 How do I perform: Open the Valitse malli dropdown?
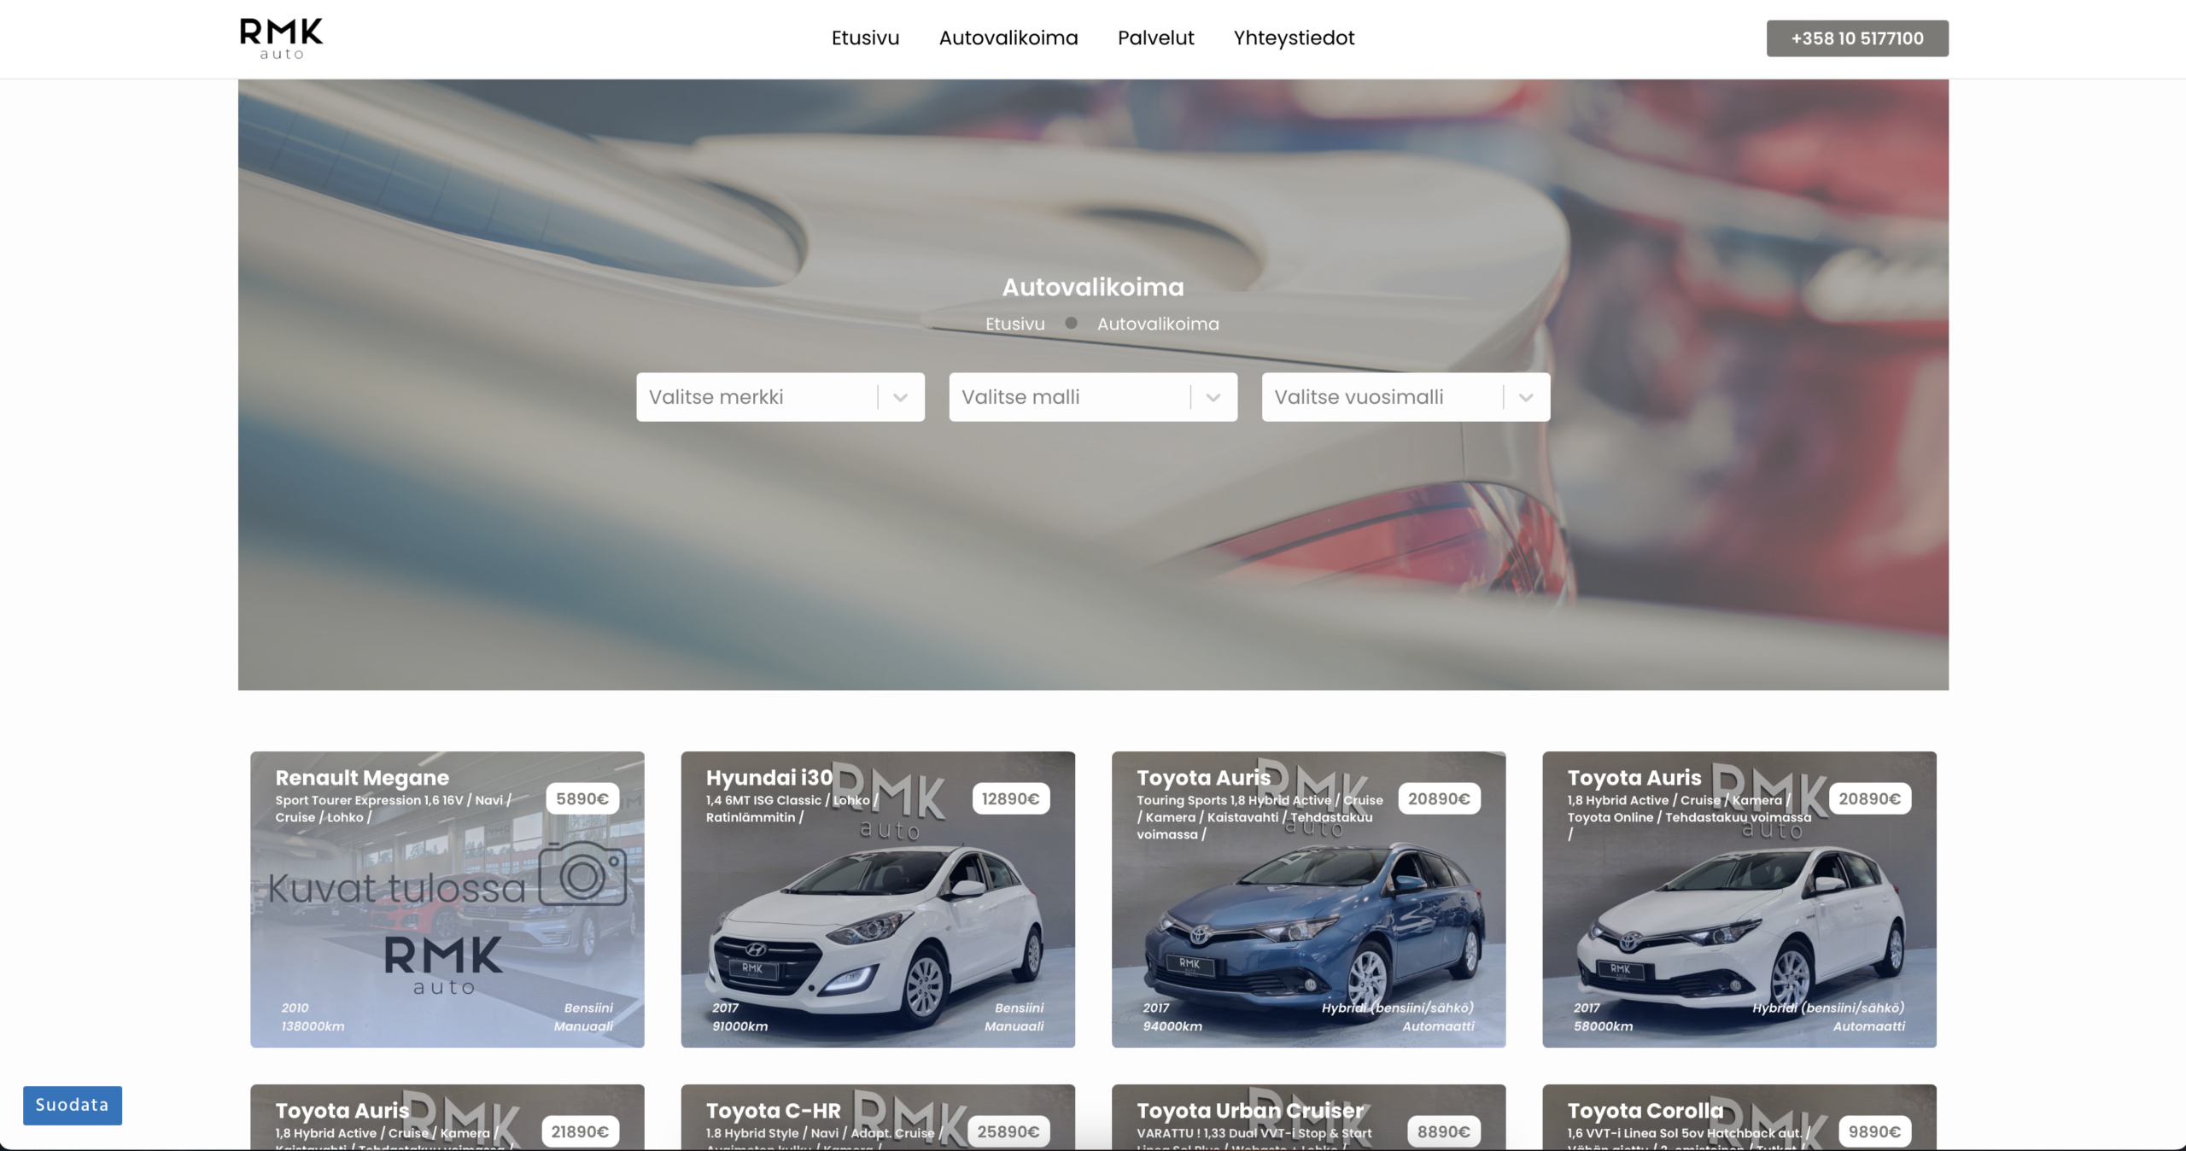coord(1093,397)
